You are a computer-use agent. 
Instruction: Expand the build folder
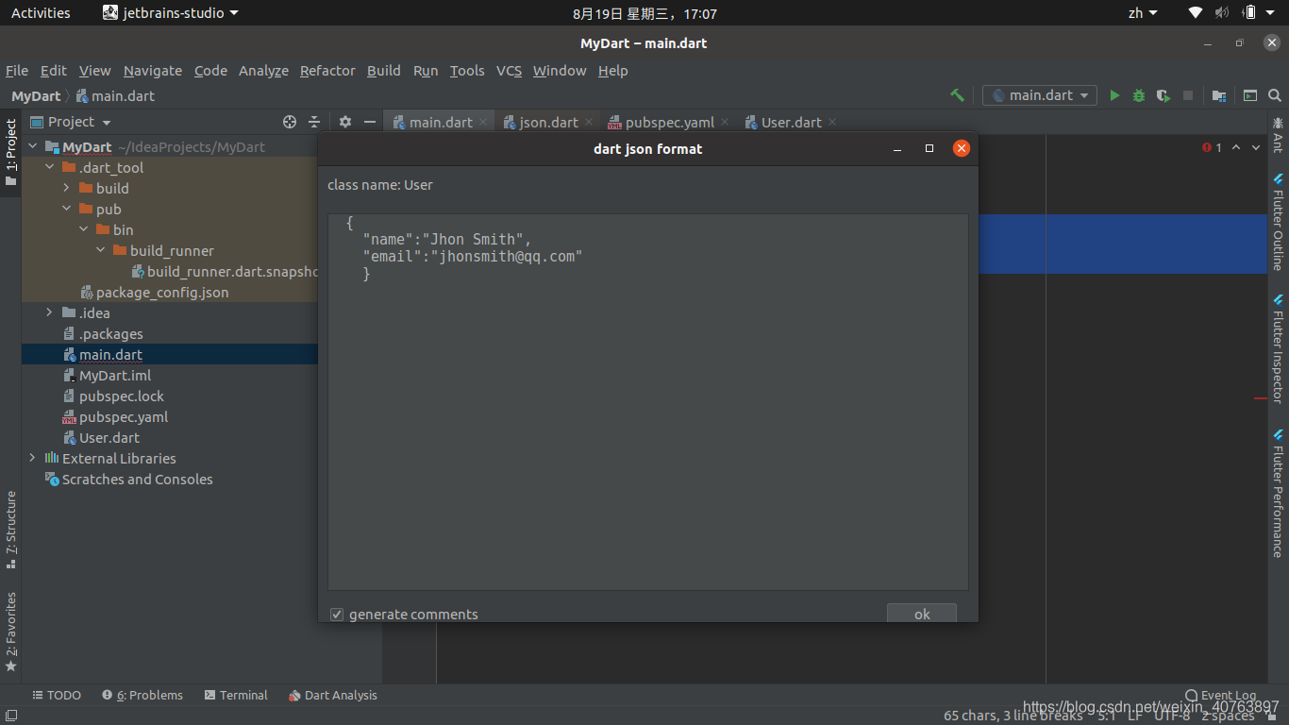tap(66, 189)
